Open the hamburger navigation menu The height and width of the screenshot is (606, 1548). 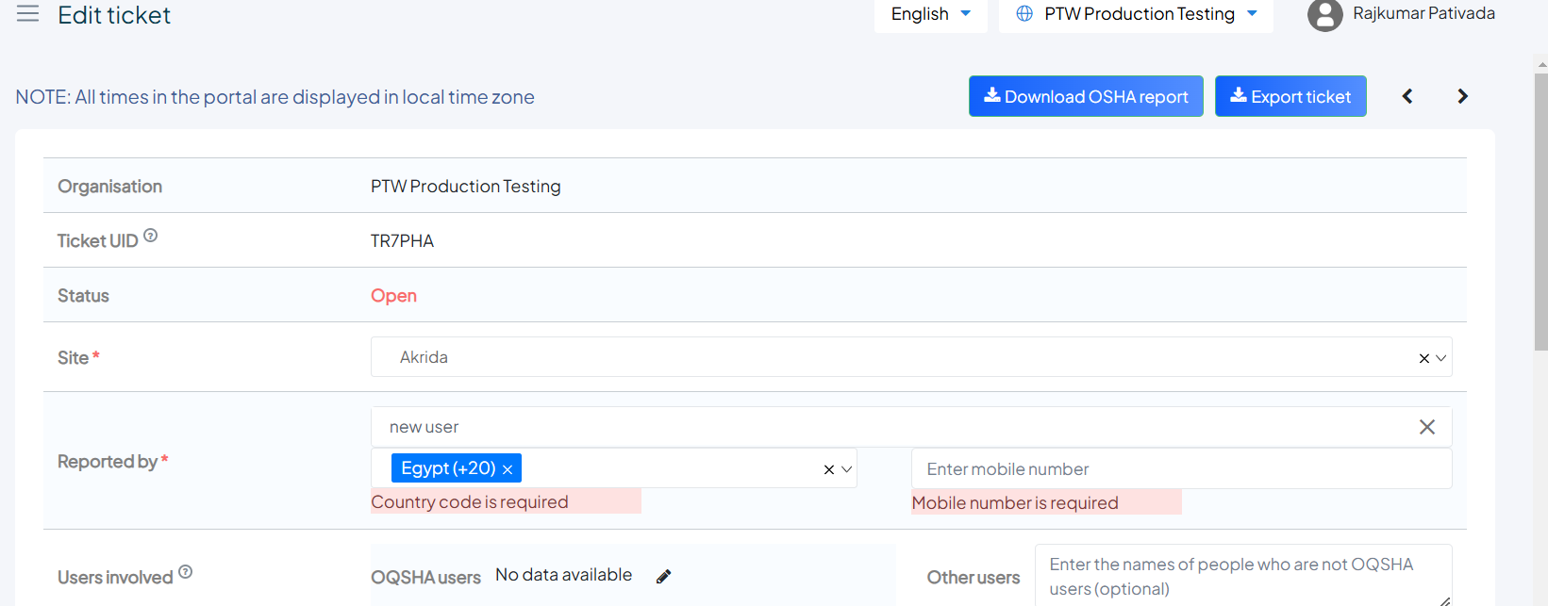pos(27,13)
